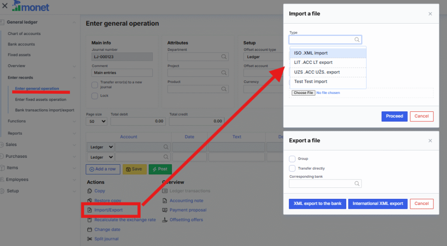Collapse the General ledger section

coord(74,22)
